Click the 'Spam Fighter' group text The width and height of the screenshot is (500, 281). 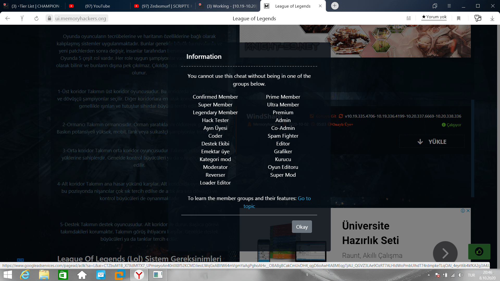coord(283,136)
